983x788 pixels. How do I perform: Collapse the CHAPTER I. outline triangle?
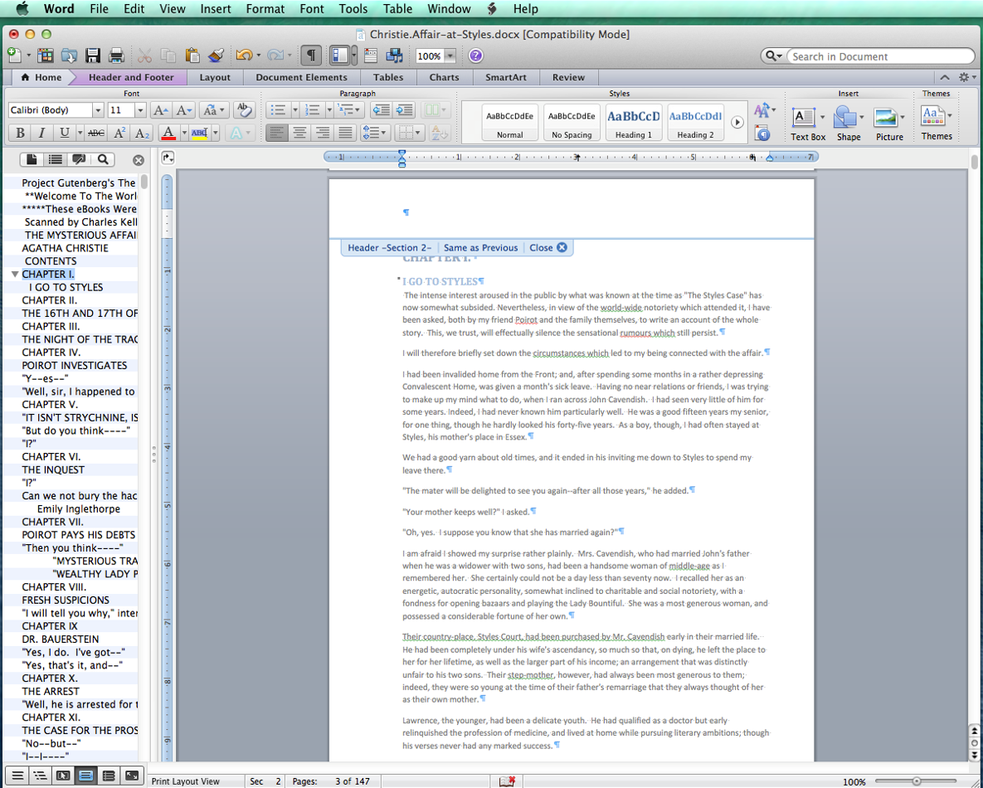tap(15, 274)
